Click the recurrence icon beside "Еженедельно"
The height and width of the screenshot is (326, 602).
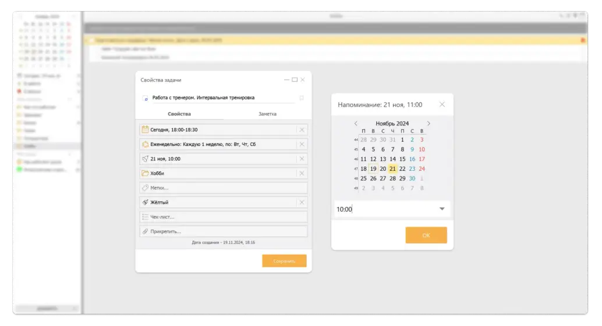pyautogui.click(x=145, y=144)
